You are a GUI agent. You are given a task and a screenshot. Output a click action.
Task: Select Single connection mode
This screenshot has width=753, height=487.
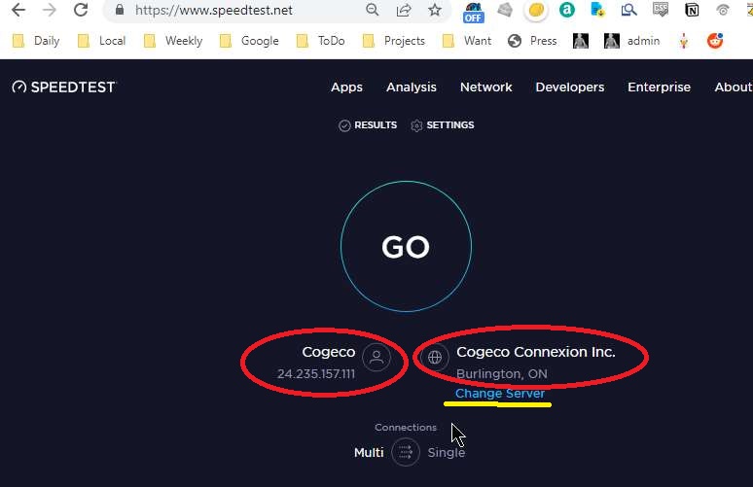tap(447, 452)
